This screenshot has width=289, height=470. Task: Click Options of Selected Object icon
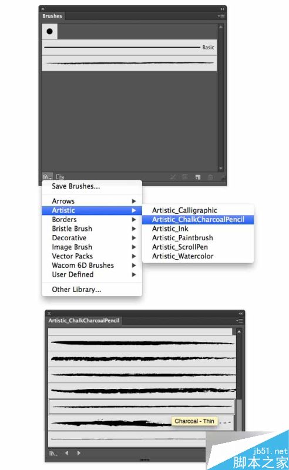(185, 177)
